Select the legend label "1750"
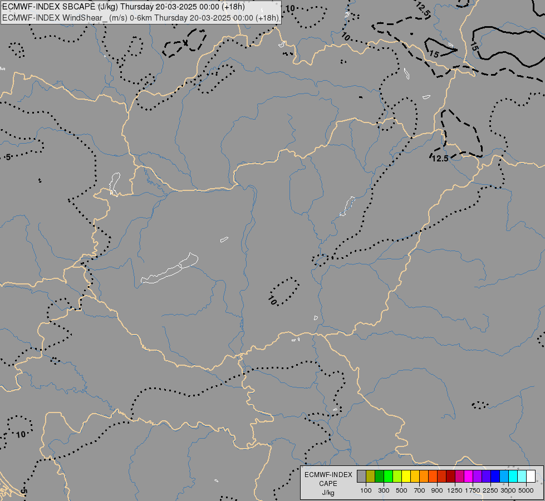Viewport: 545px width, 501px height. coord(473,490)
